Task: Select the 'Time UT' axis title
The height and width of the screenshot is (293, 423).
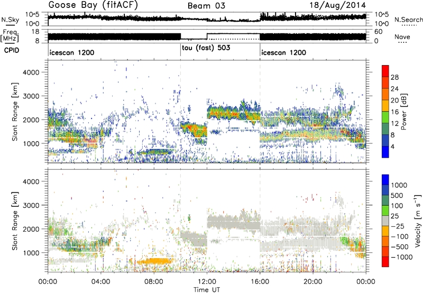Action: click(x=207, y=289)
